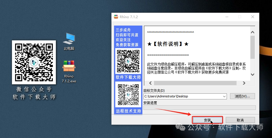Click the 目标文件夹(D) label

point(154,91)
